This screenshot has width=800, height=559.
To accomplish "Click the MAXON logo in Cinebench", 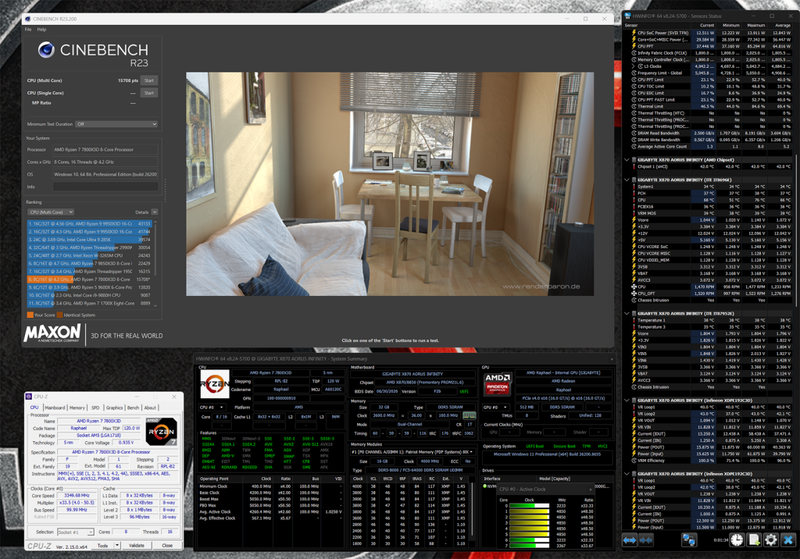I will coord(52,333).
